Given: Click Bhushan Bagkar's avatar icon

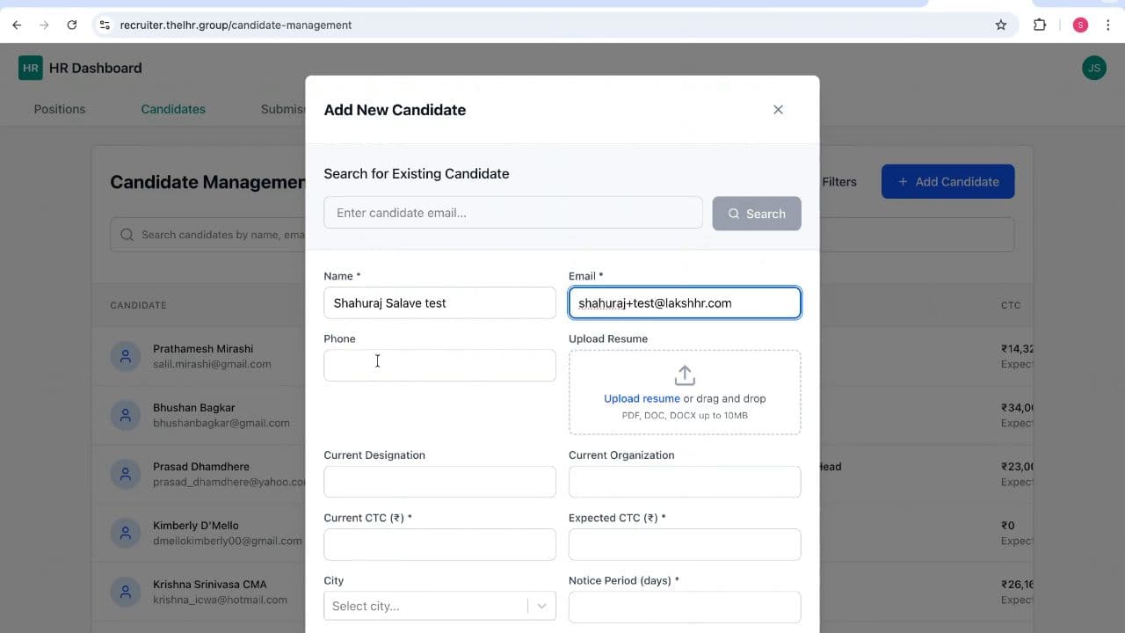Looking at the screenshot, I should coord(126,415).
